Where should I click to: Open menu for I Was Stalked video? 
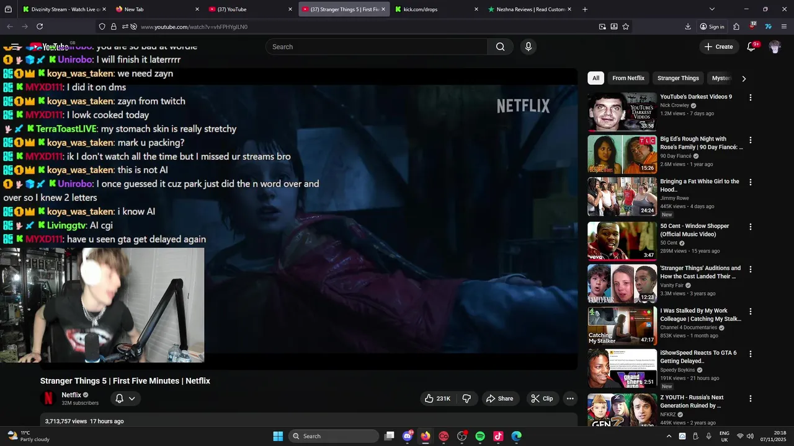[x=751, y=312]
